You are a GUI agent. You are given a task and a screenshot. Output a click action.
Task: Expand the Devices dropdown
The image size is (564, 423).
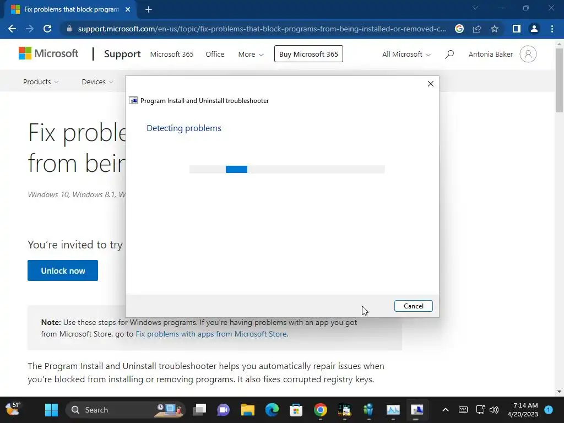point(97,82)
